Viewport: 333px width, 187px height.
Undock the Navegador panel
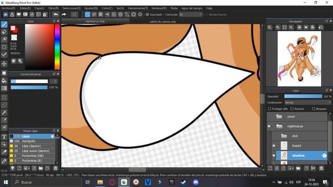(327, 21)
